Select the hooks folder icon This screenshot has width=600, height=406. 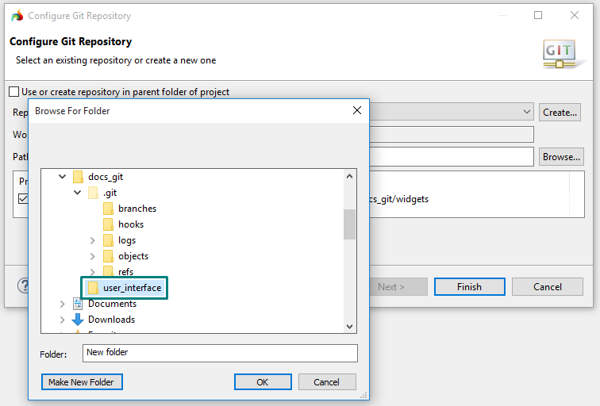point(109,224)
